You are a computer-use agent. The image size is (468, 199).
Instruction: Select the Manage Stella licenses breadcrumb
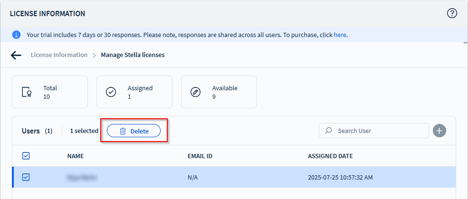tap(133, 55)
